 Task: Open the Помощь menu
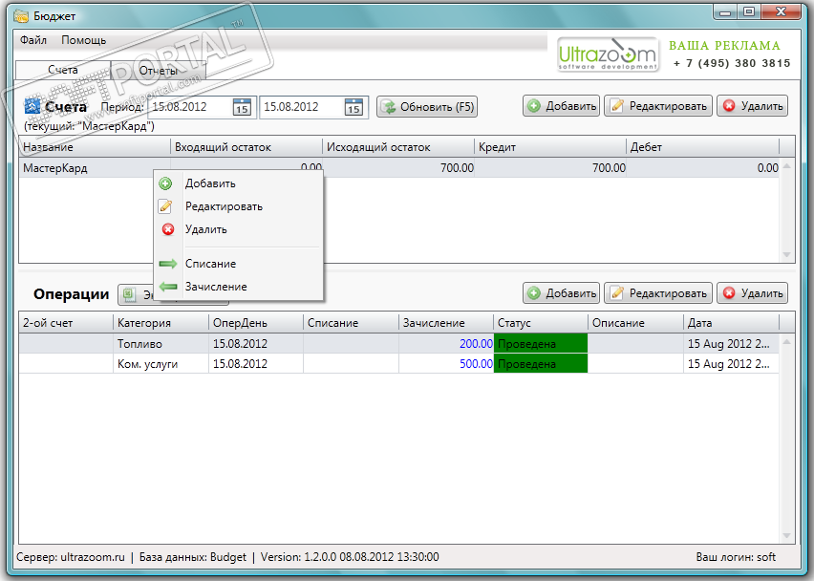click(x=83, y=40)
